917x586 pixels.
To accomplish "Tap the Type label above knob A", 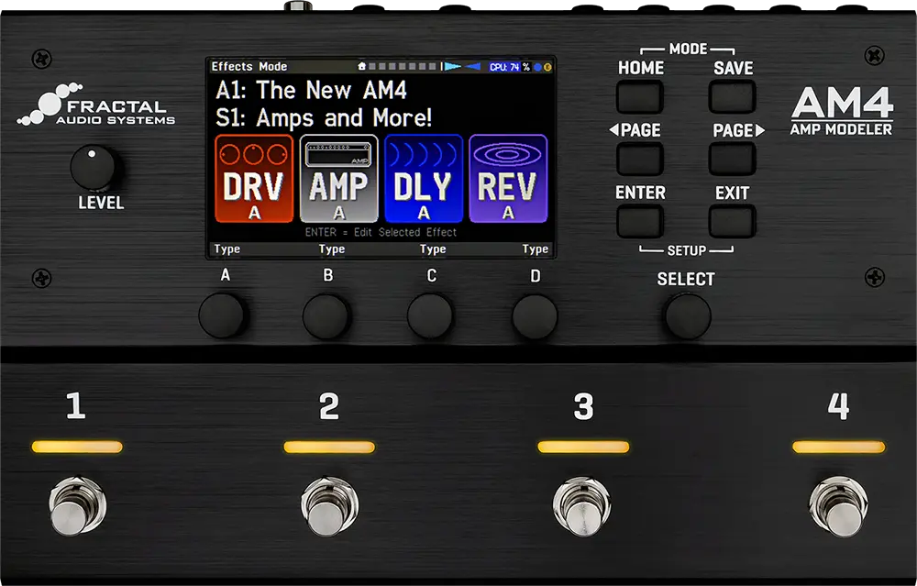I will click(x=226, y=249).
